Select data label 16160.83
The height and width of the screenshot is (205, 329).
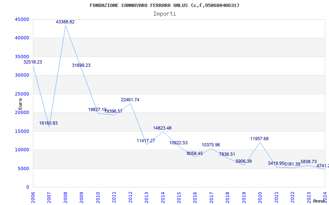pyautogui.click(x=48, y=123)
